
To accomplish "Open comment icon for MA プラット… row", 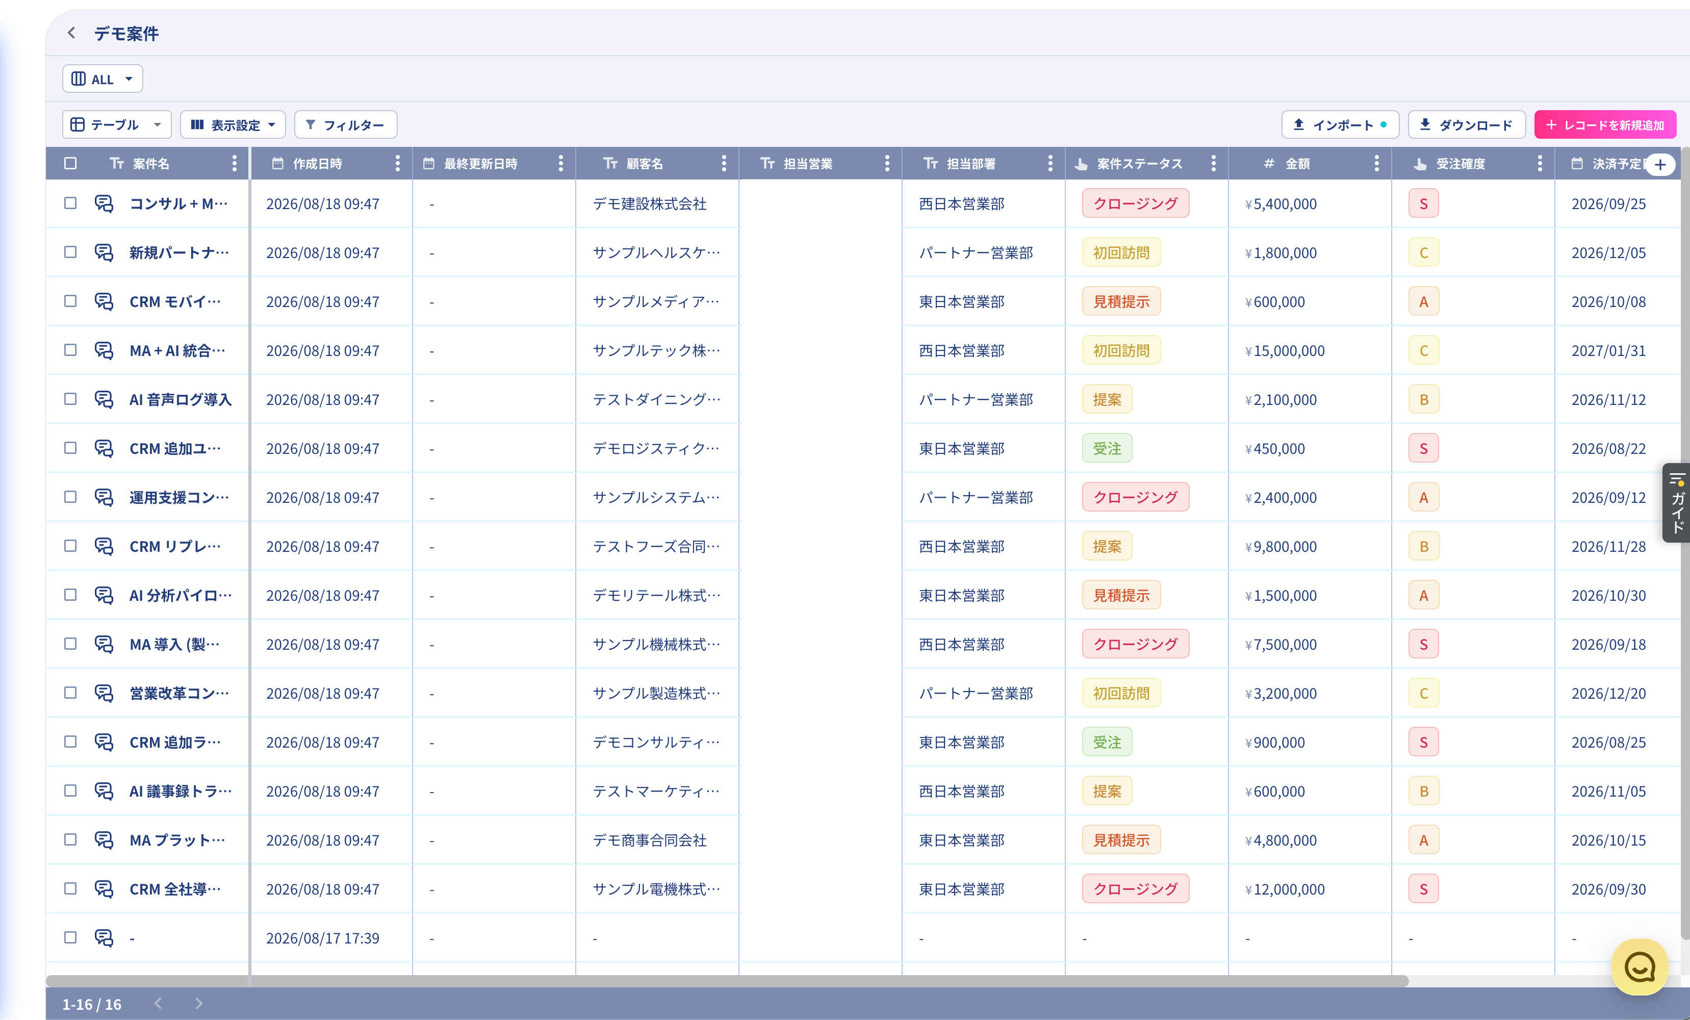I will (x=104, y=839).
